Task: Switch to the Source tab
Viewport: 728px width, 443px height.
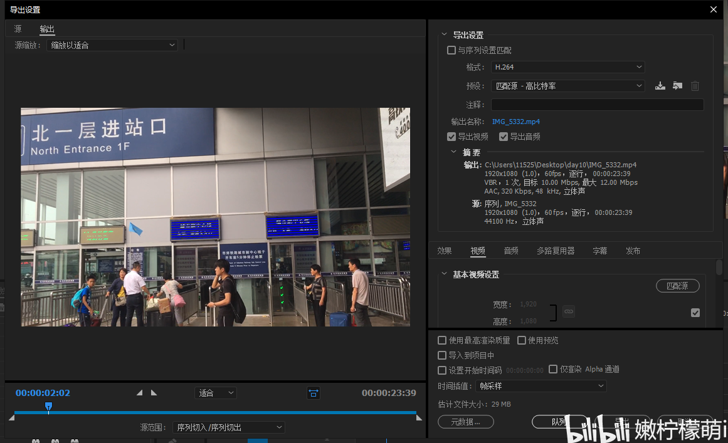Action: [18, 29]
